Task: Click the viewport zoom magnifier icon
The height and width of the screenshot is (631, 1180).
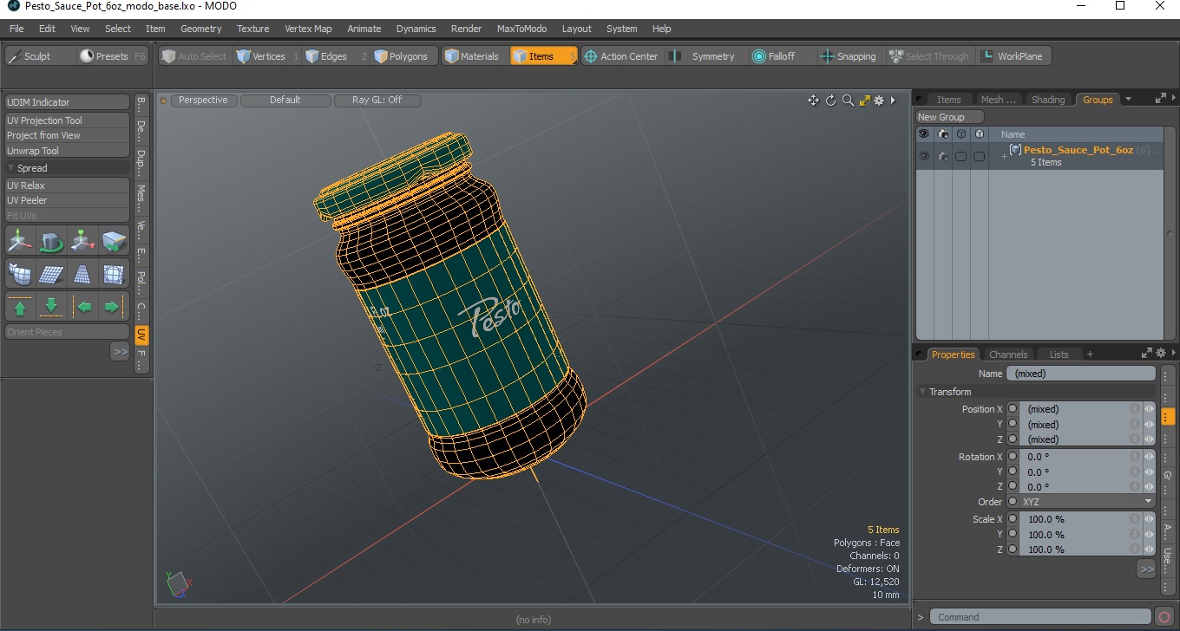Action: [x=848, y=101]
